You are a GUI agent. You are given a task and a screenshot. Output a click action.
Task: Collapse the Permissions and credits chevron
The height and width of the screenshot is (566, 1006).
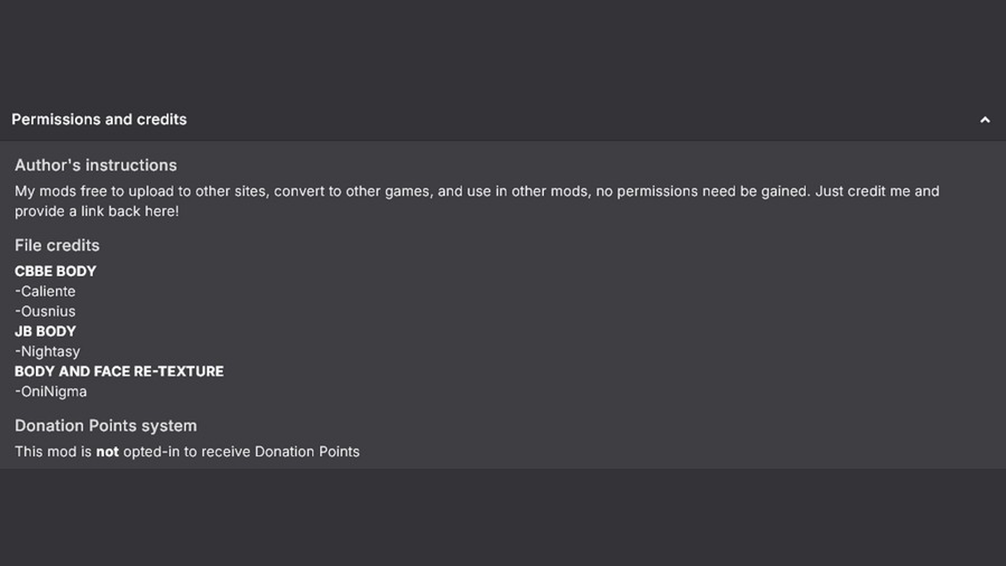(985, 120)
